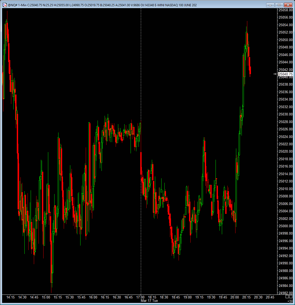Close the NQ chart window
The image size is (295, 305).
click(x=288, y=5)
